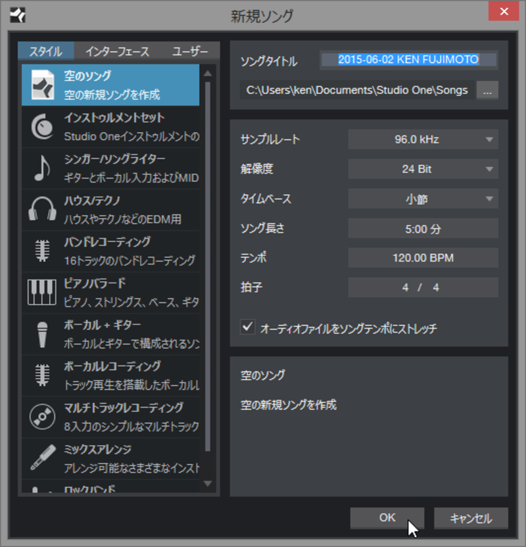Image resolution: width=526 pixels, height=547 pixels.
Task: Switch to the インターフェース tab
Action: tap(117, 52)
